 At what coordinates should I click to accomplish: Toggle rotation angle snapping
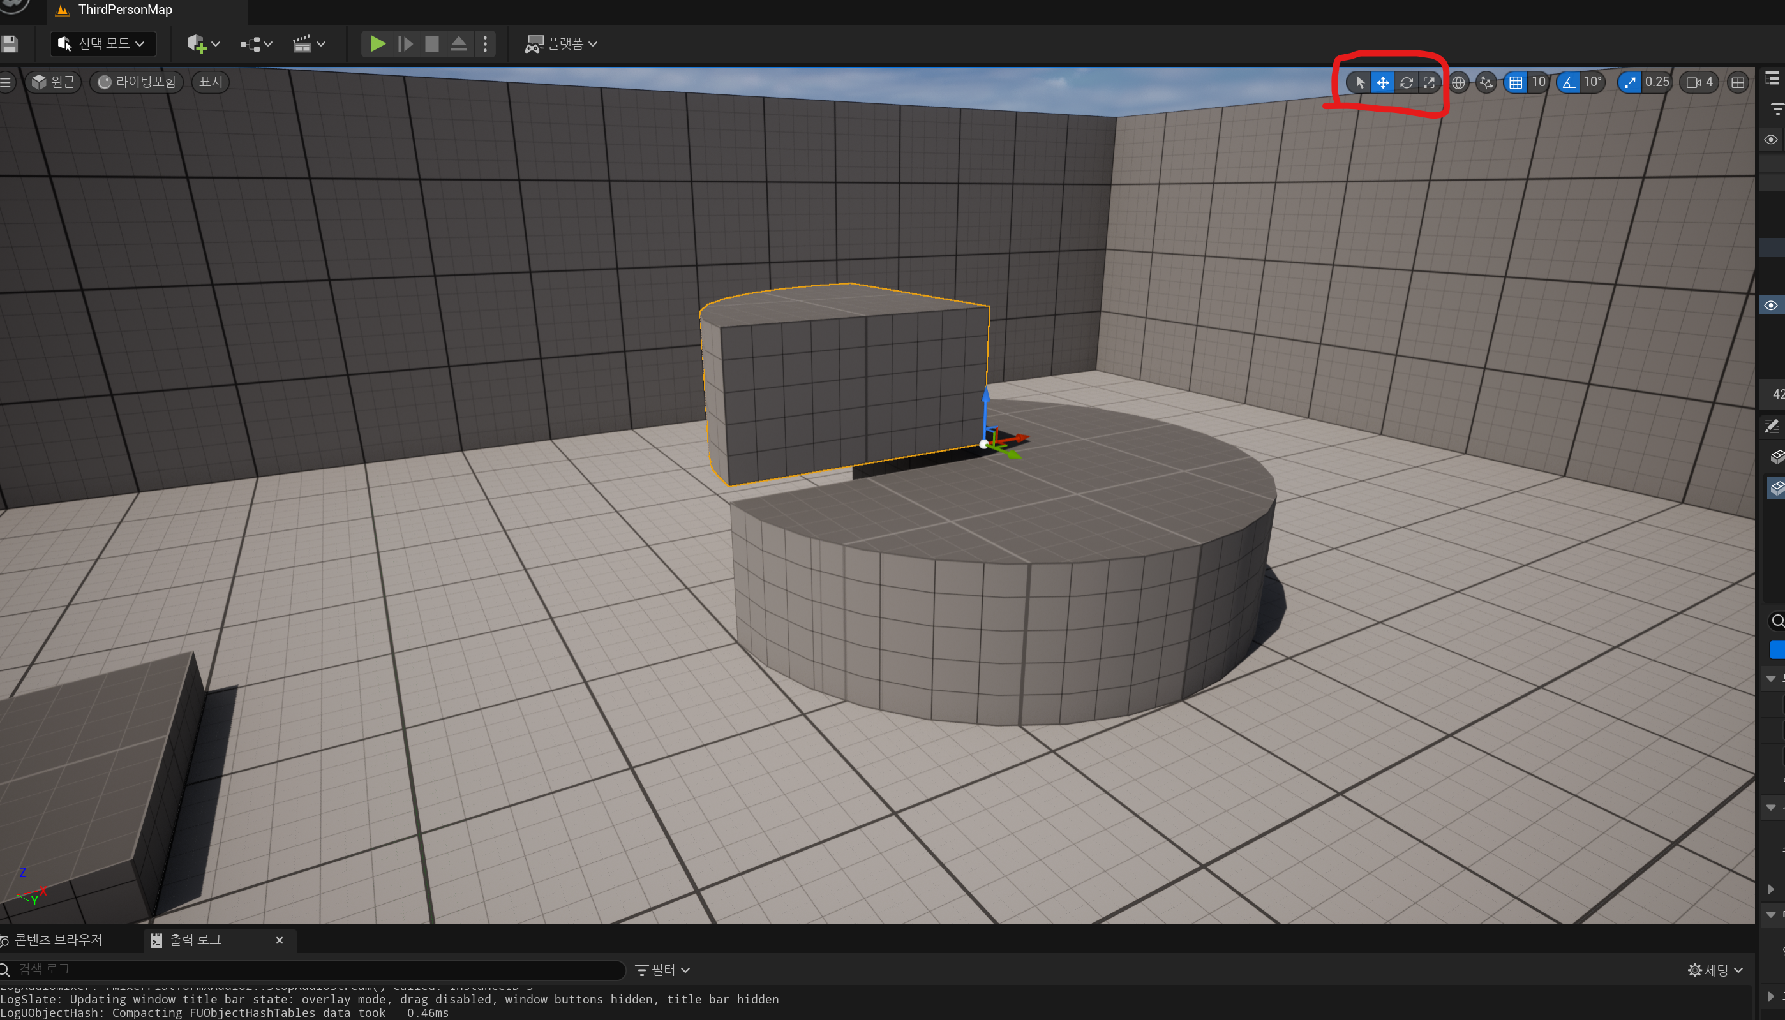(x=1569, y=83)
